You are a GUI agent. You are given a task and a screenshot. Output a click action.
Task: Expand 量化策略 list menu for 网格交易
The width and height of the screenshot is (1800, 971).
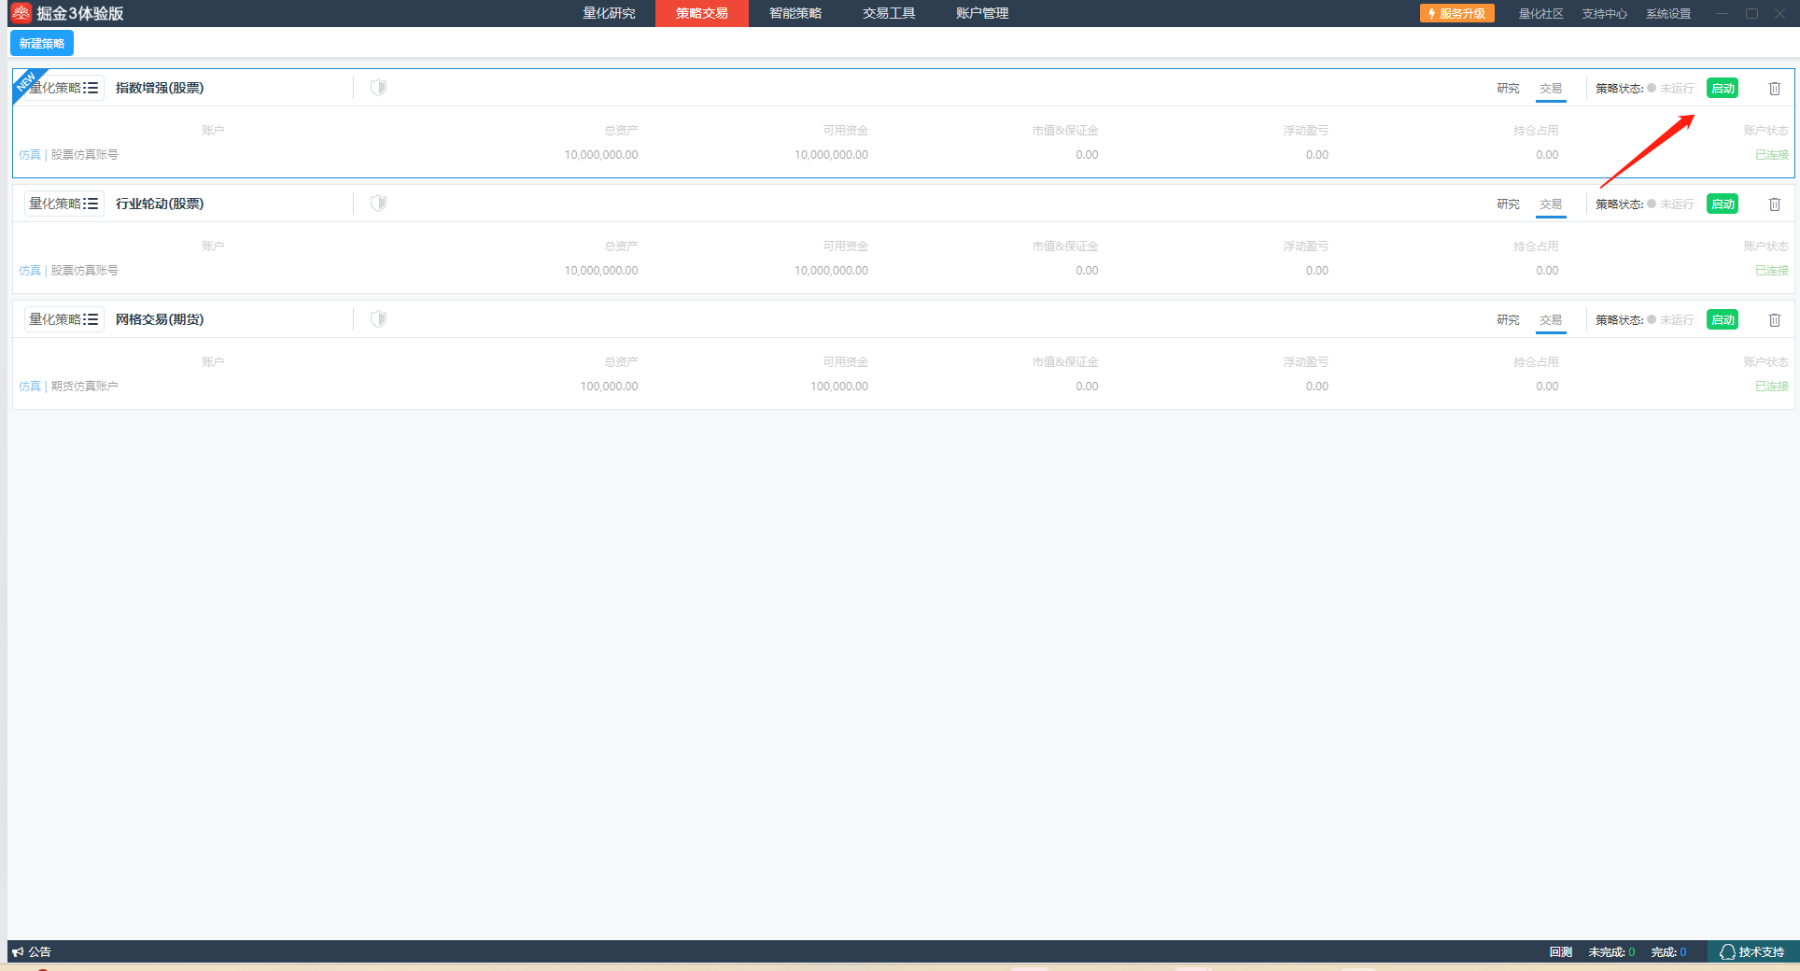pos(91,319)
